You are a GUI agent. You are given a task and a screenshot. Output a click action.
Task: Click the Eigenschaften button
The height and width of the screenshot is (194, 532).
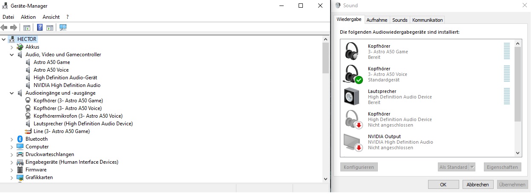coord(503,167)
